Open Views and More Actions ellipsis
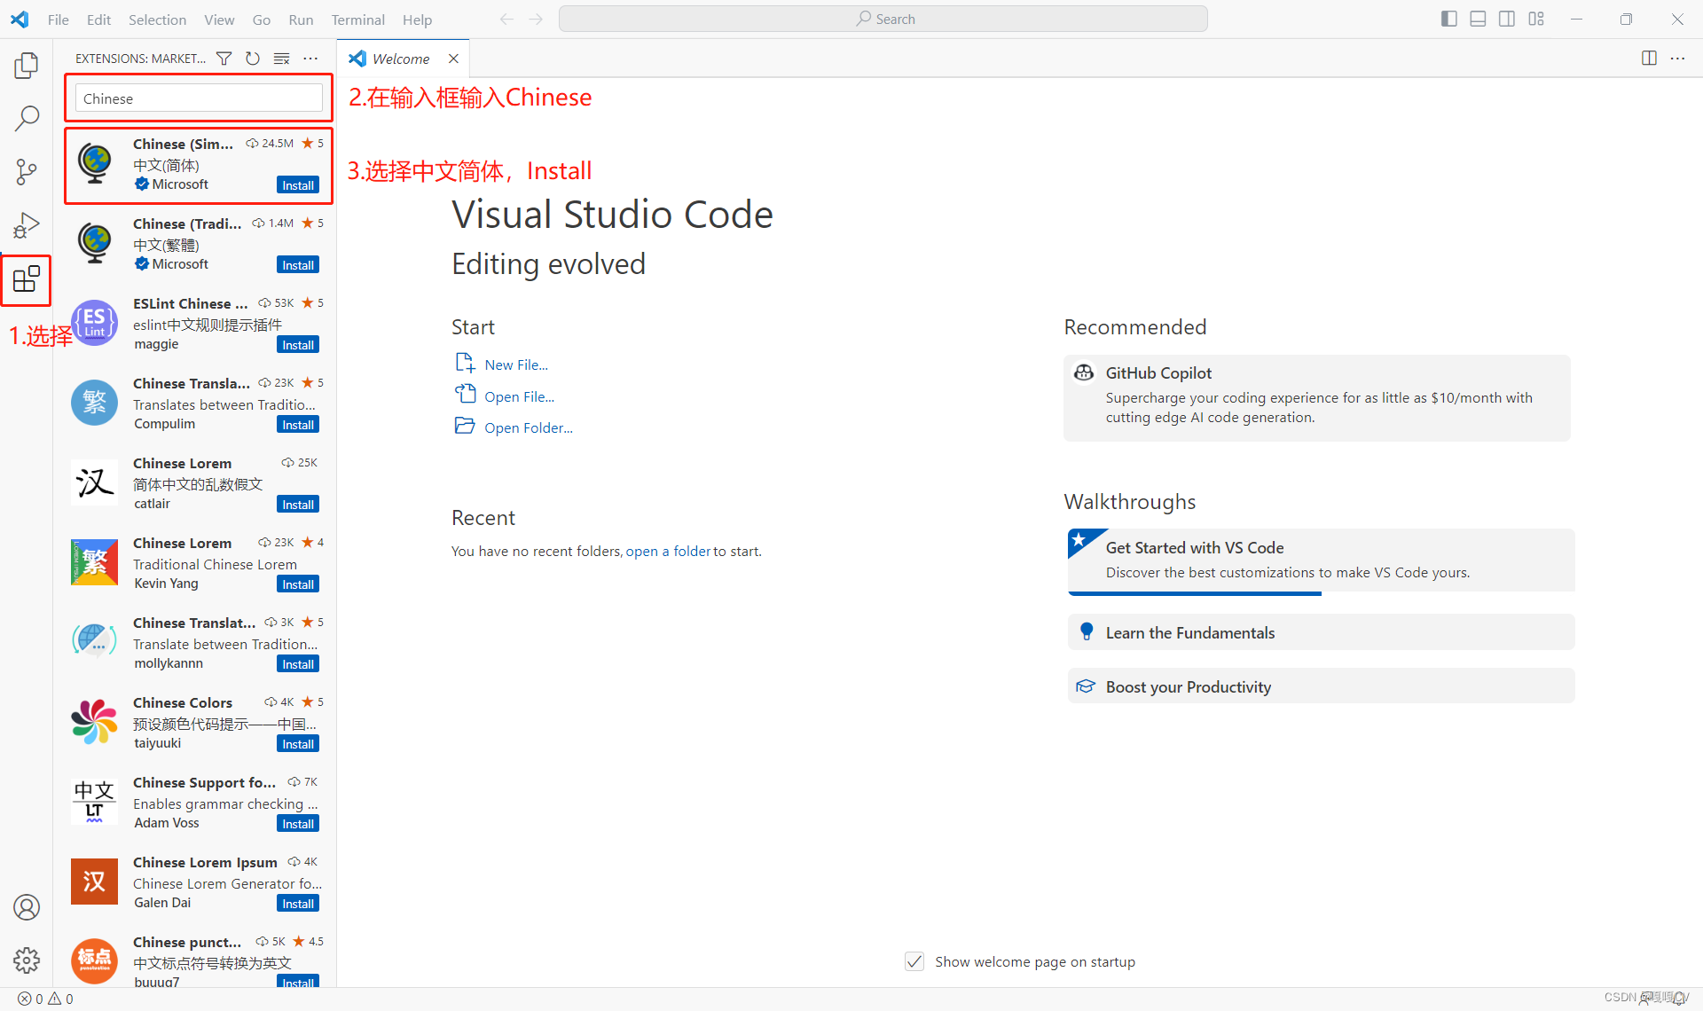The width and height of the screenshot is (1703, 1011). click(x=310, y=59)
